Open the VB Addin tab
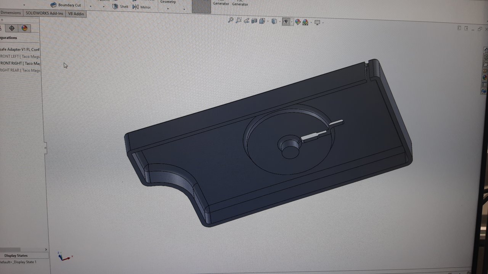The width and height of the screenshot is (488, 274). pyautogui.click(x=76, y=14)
